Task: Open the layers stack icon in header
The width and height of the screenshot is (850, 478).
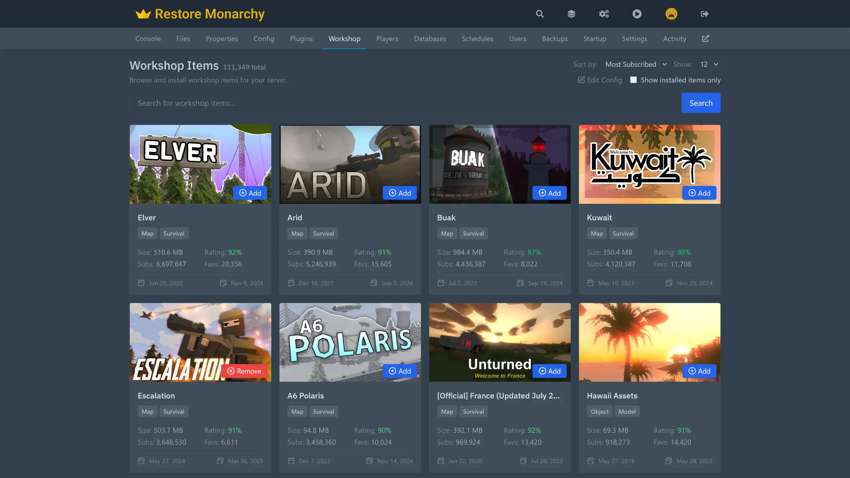Action: click(571, 14)
